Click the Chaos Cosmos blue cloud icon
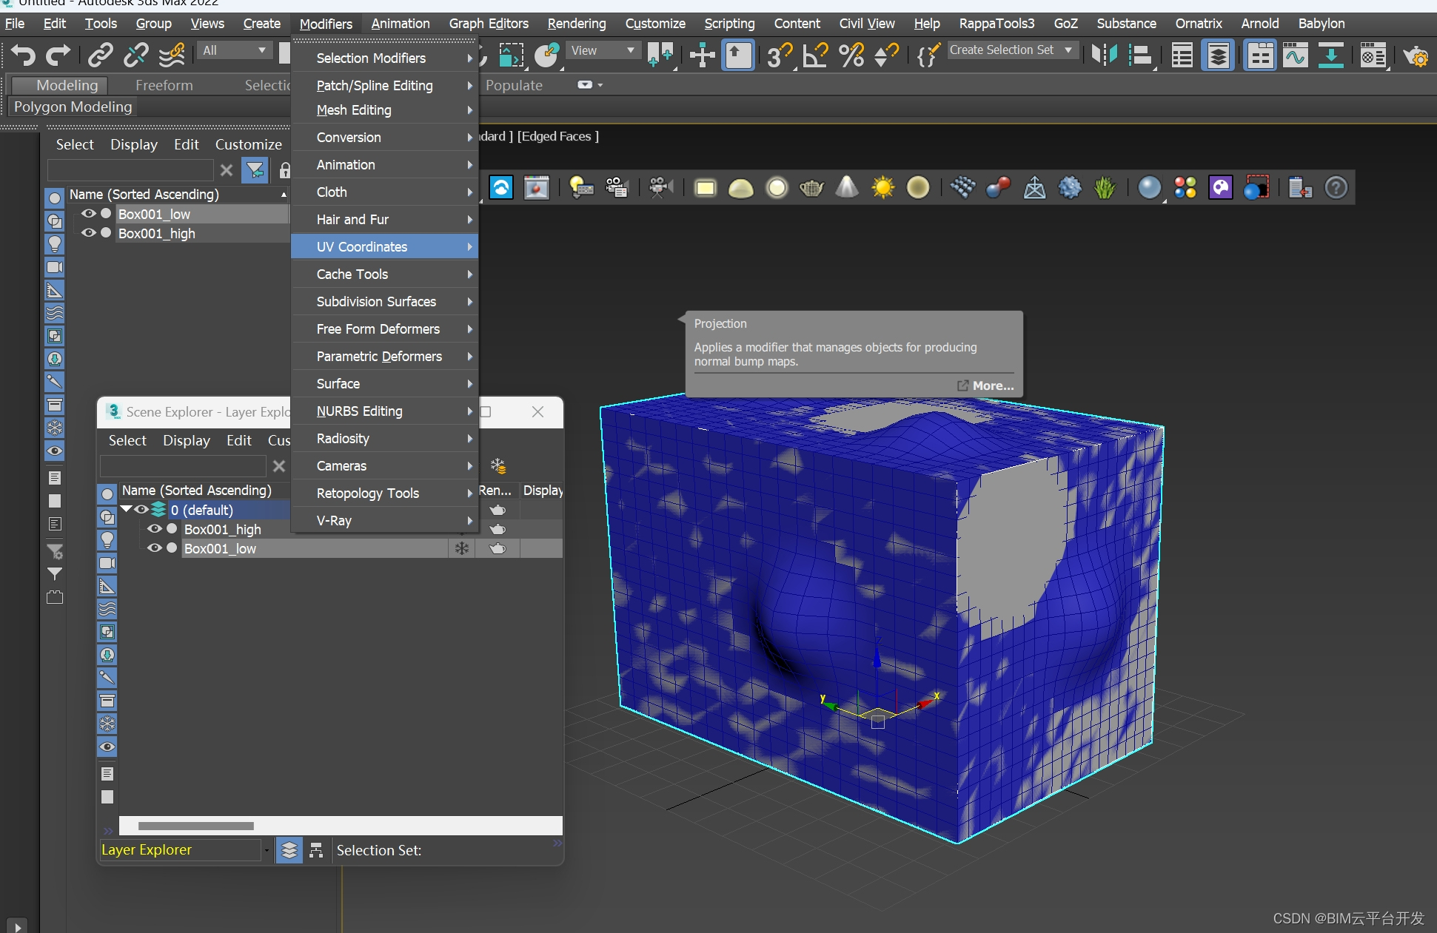 point(501,188)
